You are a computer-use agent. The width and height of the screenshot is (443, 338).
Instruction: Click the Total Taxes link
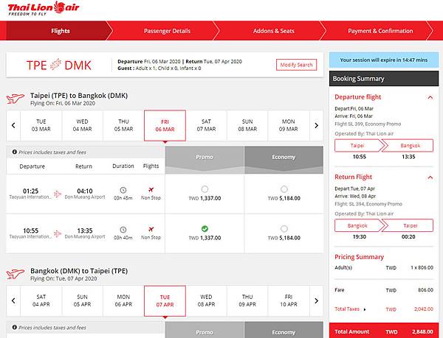point(347,309)
